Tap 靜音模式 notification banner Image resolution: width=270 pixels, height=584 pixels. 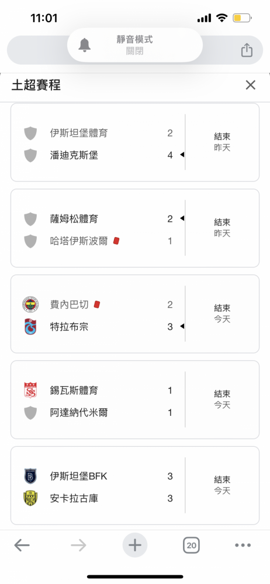point(135,45)
